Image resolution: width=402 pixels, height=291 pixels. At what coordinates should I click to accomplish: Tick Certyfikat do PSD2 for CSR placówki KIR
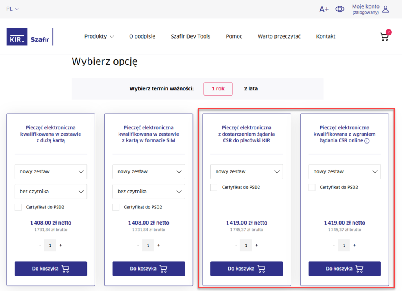point(214,188)
